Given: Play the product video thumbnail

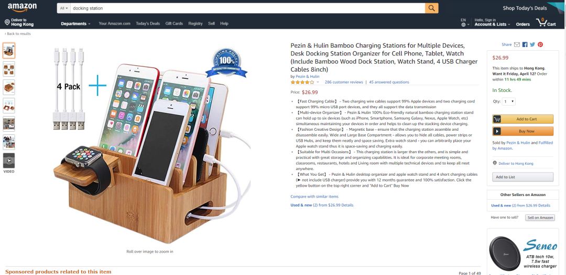Looking at the screenshot, I should click(9, 161).
